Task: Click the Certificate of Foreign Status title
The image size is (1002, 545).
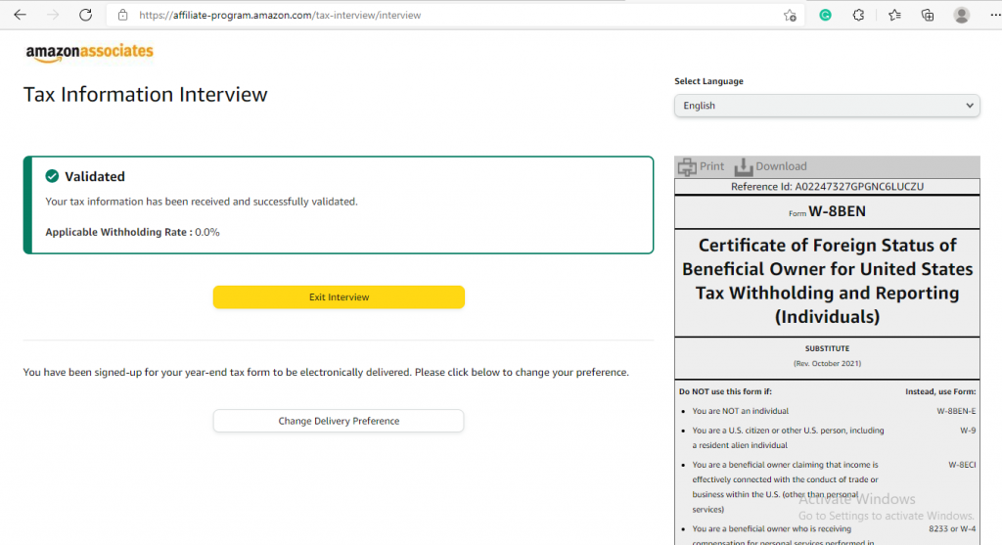Action: point(827,281)
